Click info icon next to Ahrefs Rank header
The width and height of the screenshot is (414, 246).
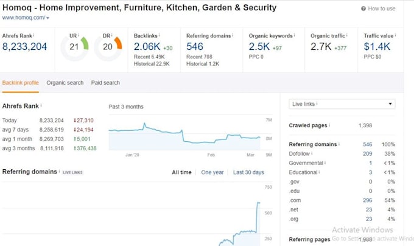point(33,35)
